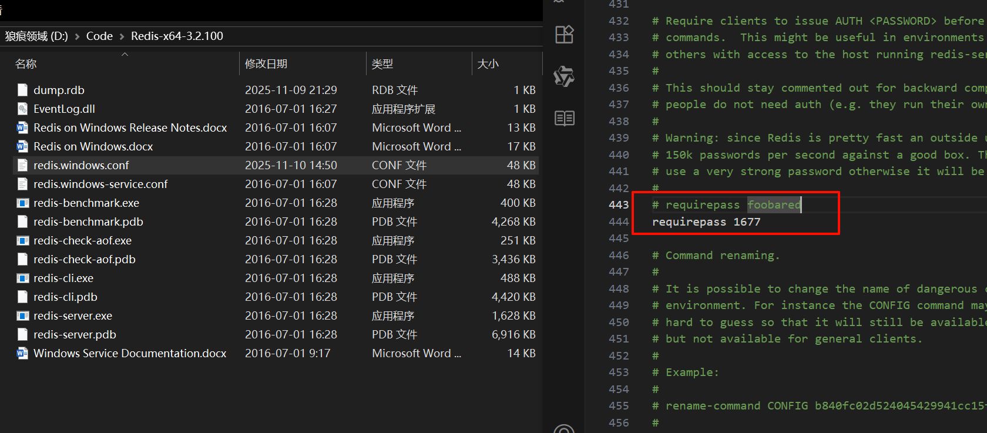This screenshot has width=987, height=433.
Task: Expand the chevron after 狼痕领域 (D:) in breadcrumb
Action: [x=77, y=36]
